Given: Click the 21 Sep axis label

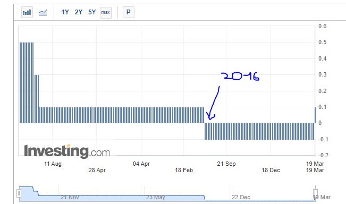Looking at the screenshot, I should point(226,164).
